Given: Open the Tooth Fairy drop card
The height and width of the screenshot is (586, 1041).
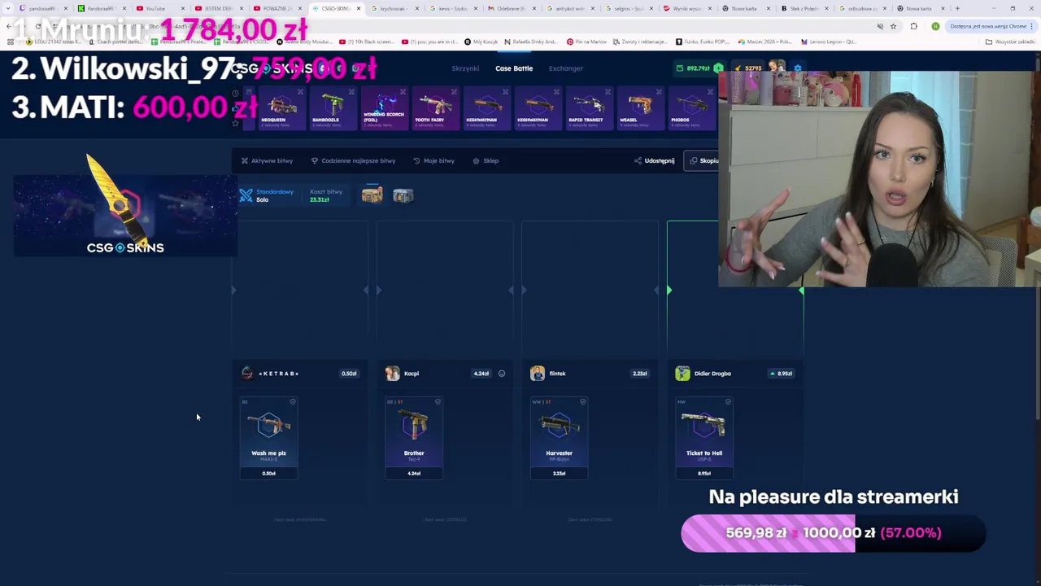Looking at the screenshot, I should coord(435,108).
